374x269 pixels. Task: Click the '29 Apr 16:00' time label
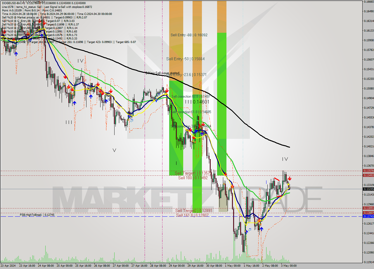(x=195, y=266)
